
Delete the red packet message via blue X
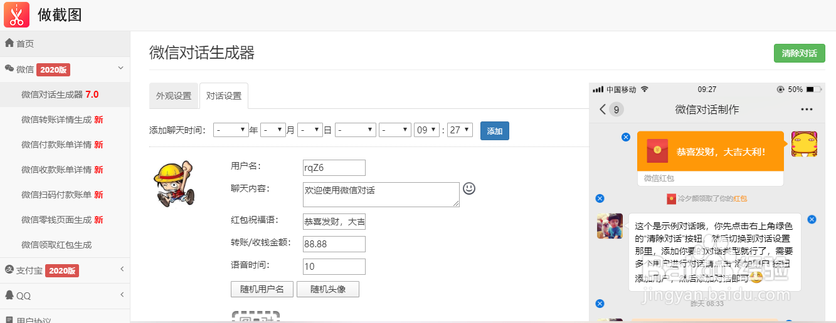click(625, 136)
